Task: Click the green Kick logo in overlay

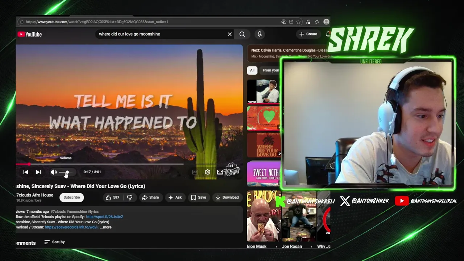Action: [280, 202]
